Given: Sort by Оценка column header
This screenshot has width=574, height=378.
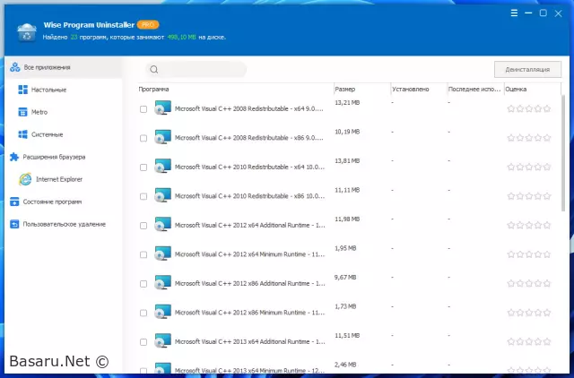Looking at the screenshot, I should click(x=532, y=90).
